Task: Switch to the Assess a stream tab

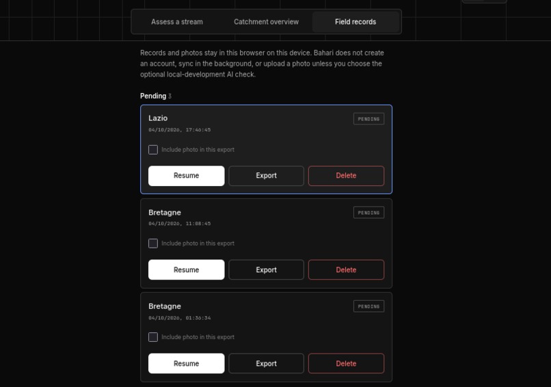Action: coord(177,22)
